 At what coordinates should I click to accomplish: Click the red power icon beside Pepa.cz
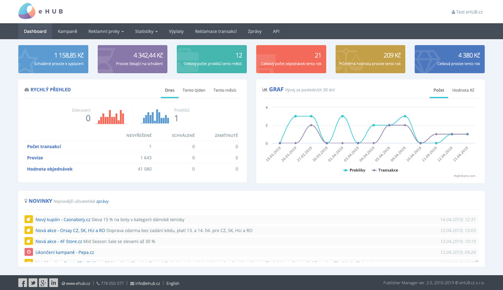click(x=29, y=252)
